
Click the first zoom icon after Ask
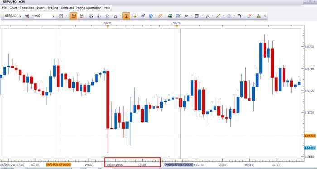click(91, 16)
